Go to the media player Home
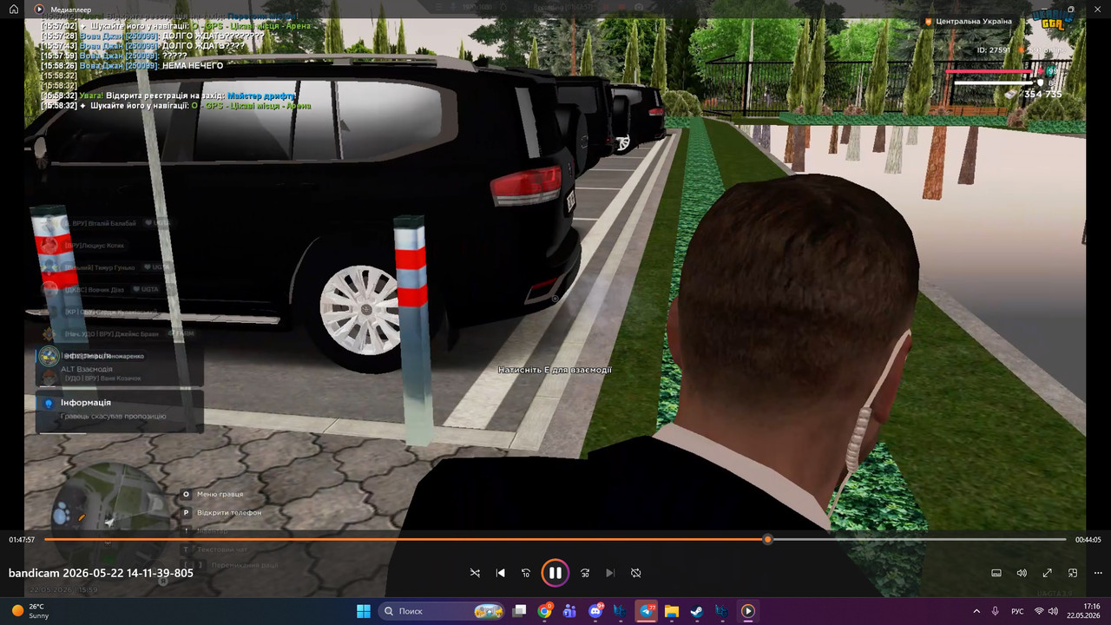 (14, 9)
